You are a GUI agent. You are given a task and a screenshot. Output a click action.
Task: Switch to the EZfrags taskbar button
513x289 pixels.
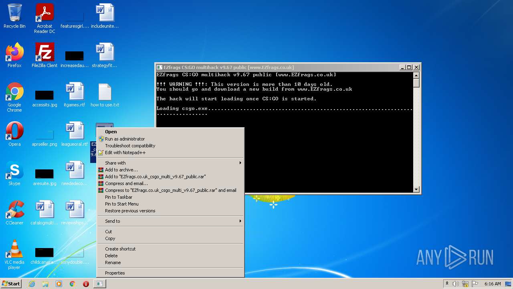[x=99, y=284]
